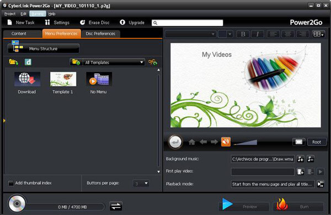Open the Project menu

[x=10, y=14]
